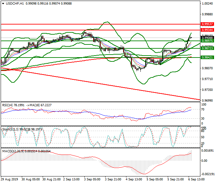Click the Stochastic scale level 50
This screenshot has width=215, height=183.
(203, 137)
